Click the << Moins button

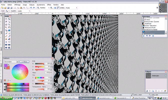[x=25, y=61]
